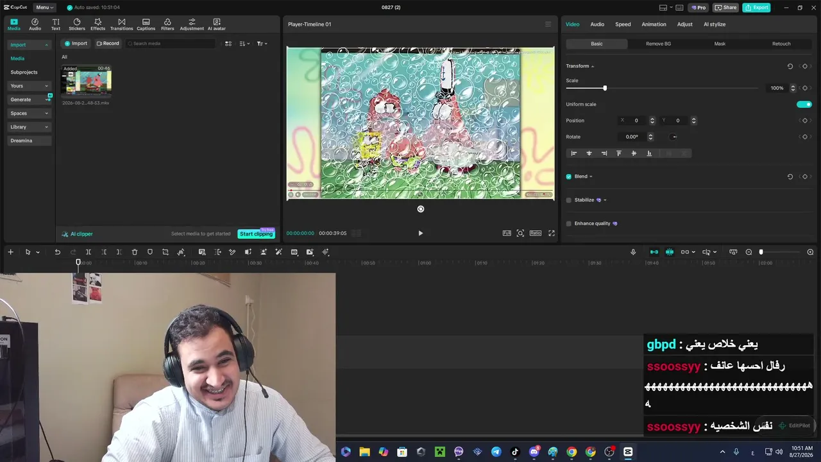821x462 pixels.
Task: Uncheck the Blend checkbox
Action: coord(568,176)
